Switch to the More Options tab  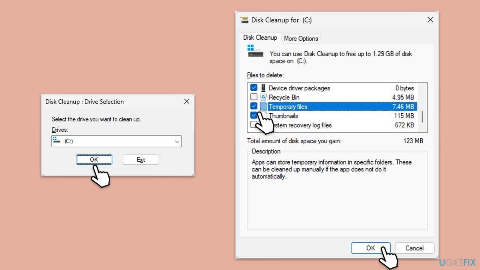pos(301,38)
